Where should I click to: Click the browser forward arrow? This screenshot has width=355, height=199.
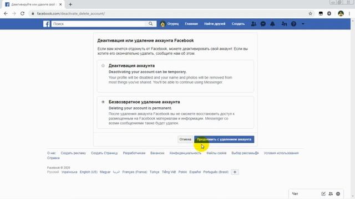tap(14, 13)
